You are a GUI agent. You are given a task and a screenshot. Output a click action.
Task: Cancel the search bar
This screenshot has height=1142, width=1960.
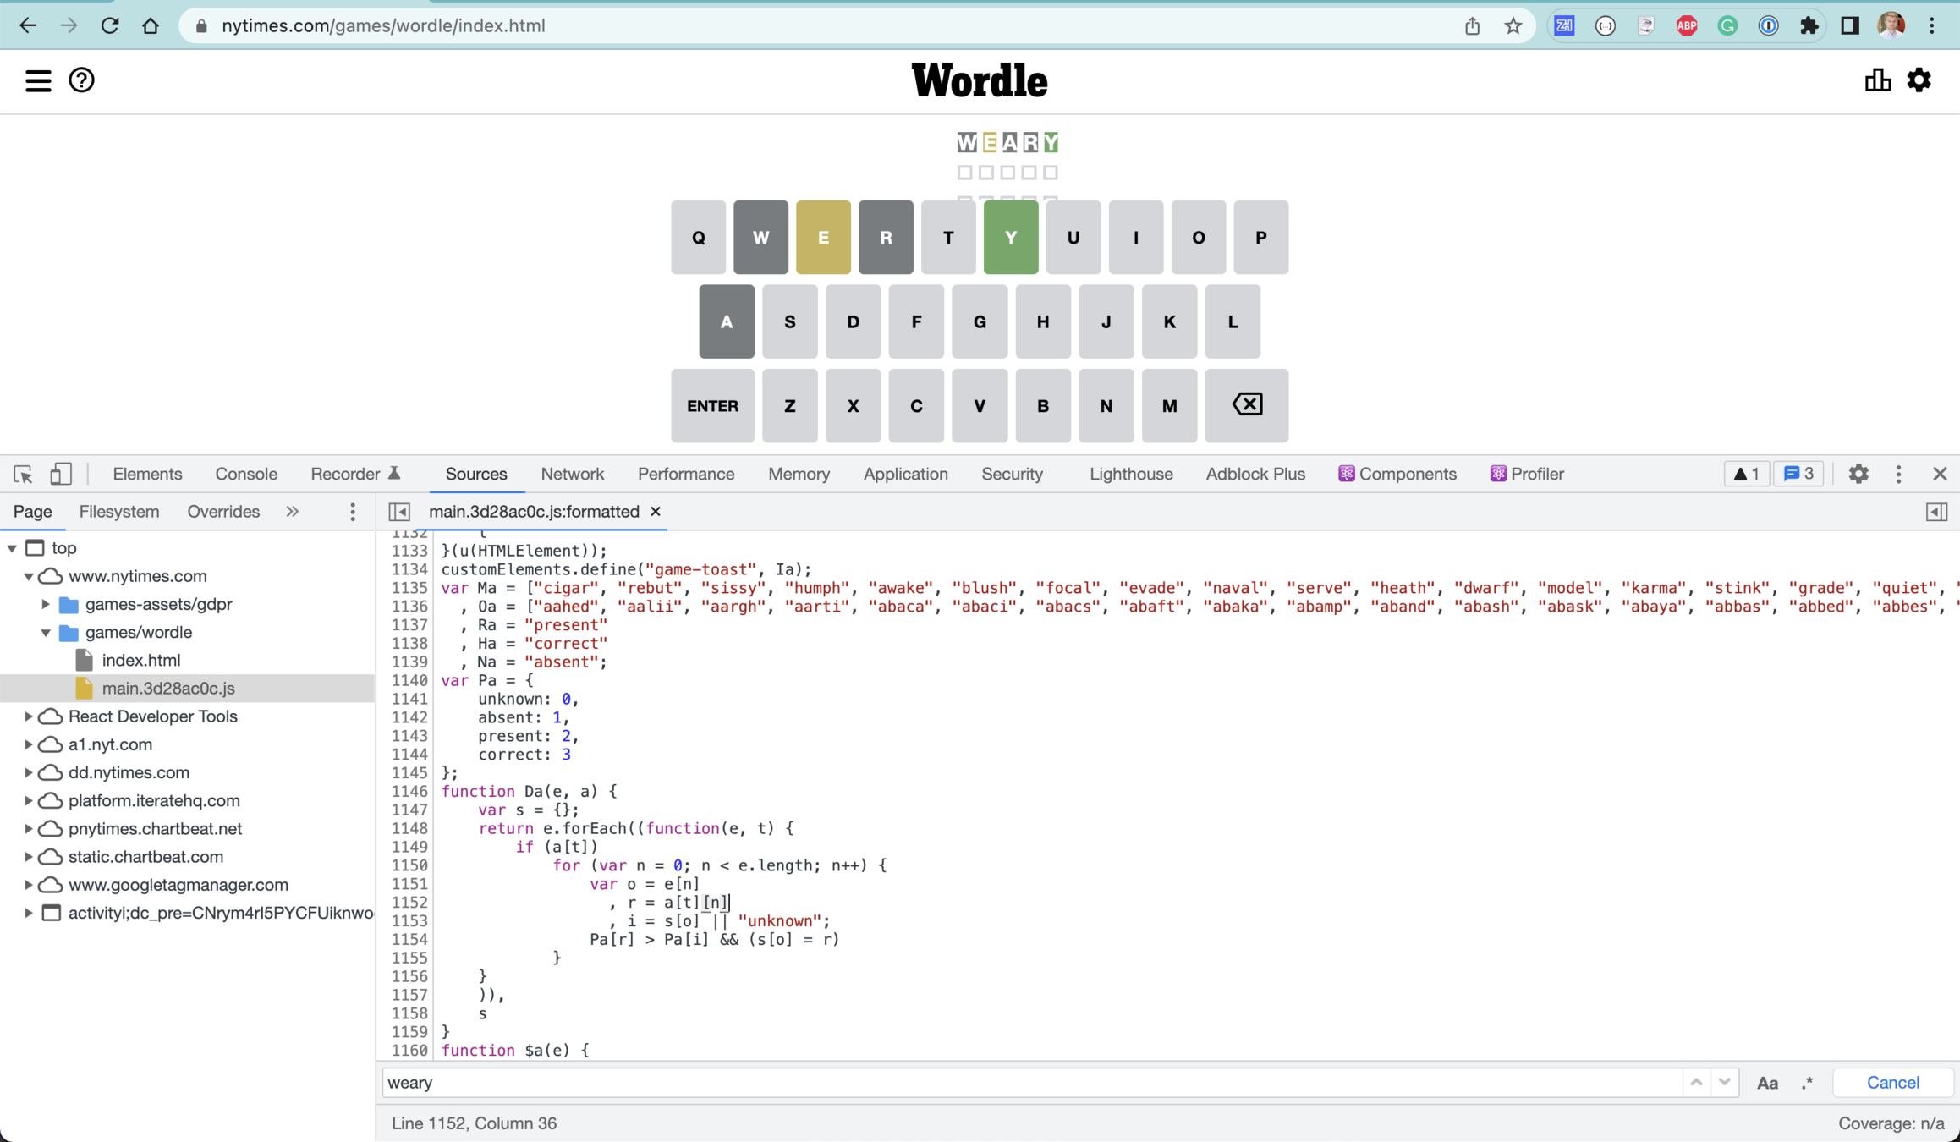coord(1892,1083)
